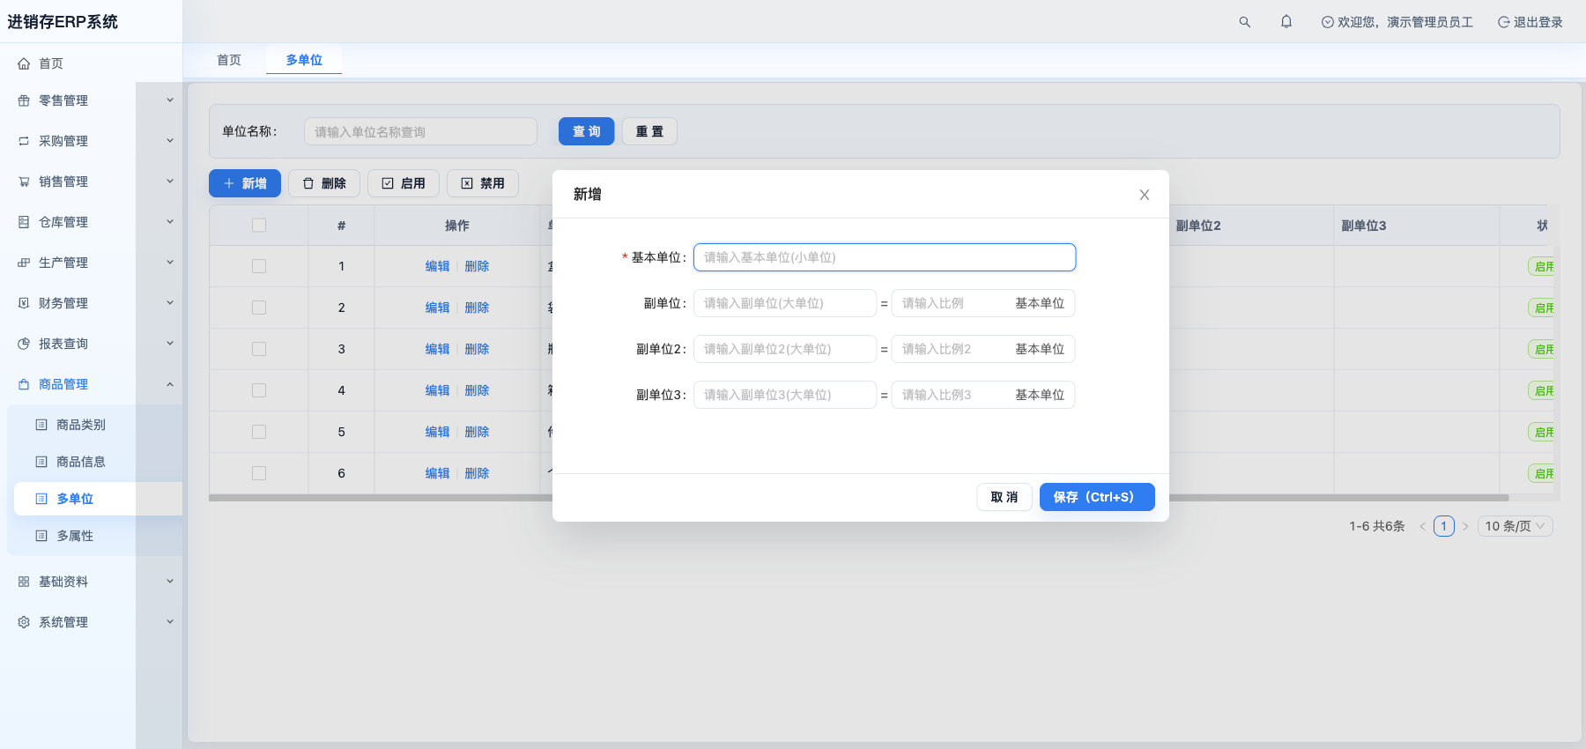Image resolution: width=1586 pixels, height=749 pixels.
Task: Click 编辑 link in row 1
Action: 437,266
